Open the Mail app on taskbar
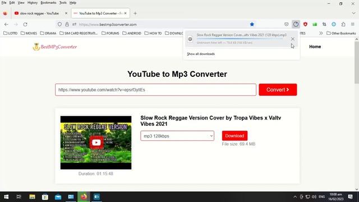Image resolution: width=359 pixels, height=202 pixels. 58,197
